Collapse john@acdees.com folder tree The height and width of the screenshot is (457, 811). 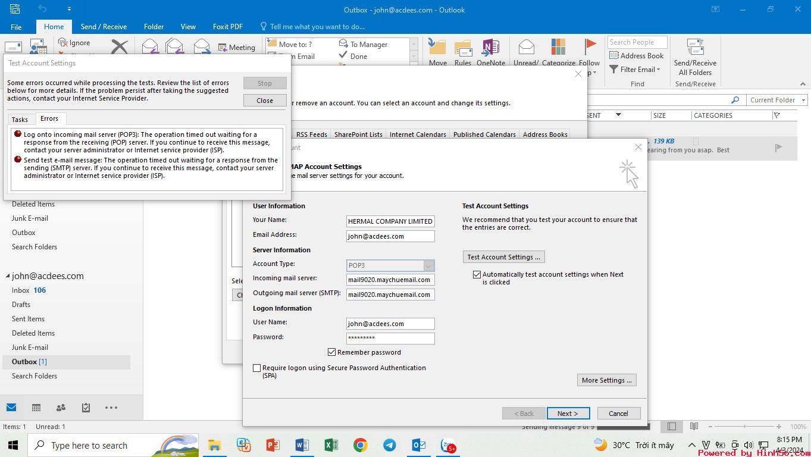click(x=8, y=276)
